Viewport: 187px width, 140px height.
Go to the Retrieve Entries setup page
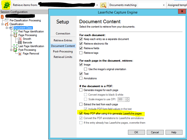coord(63,40)
